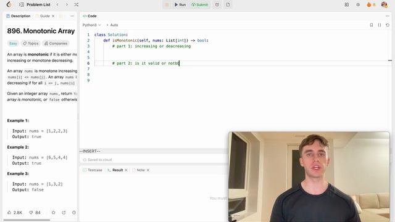Reset code to default with the revert icon

pos(388,25)
